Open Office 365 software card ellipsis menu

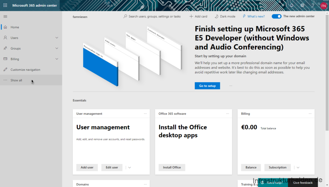227,114
